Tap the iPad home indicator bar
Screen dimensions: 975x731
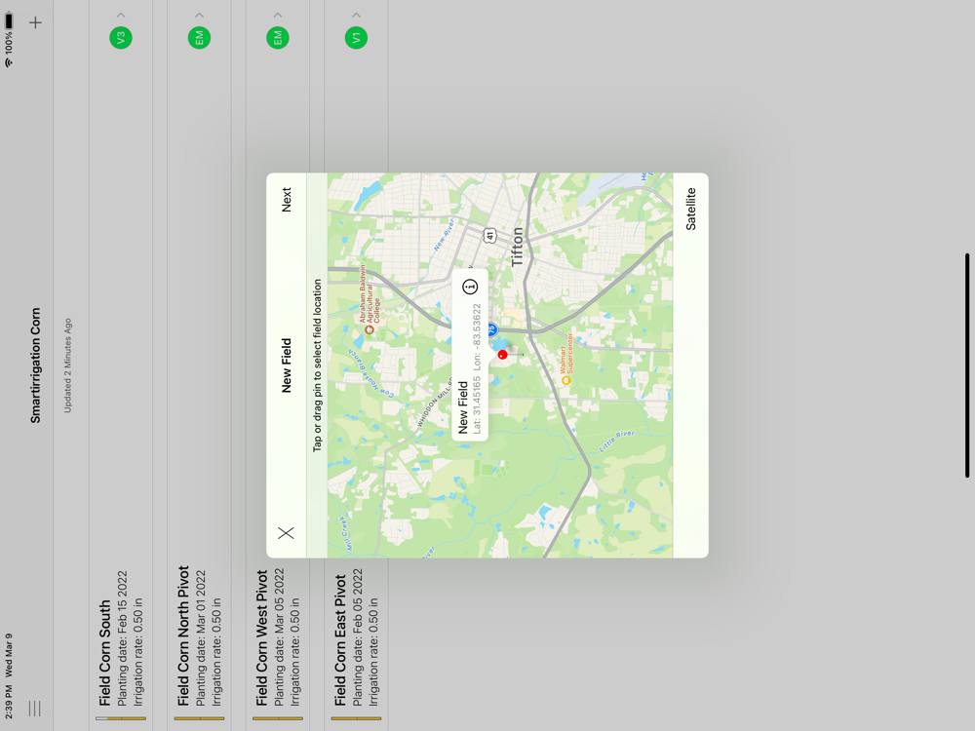[x=967, y=365]
